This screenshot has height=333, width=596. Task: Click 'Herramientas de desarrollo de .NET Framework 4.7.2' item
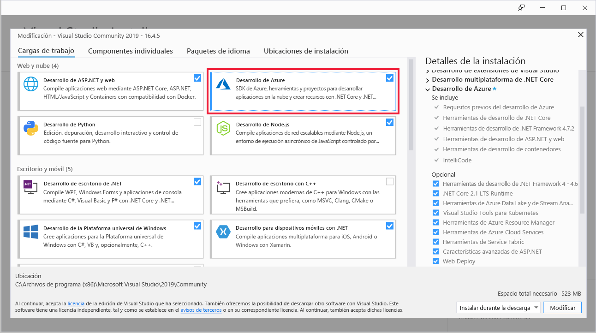[508, 128]
